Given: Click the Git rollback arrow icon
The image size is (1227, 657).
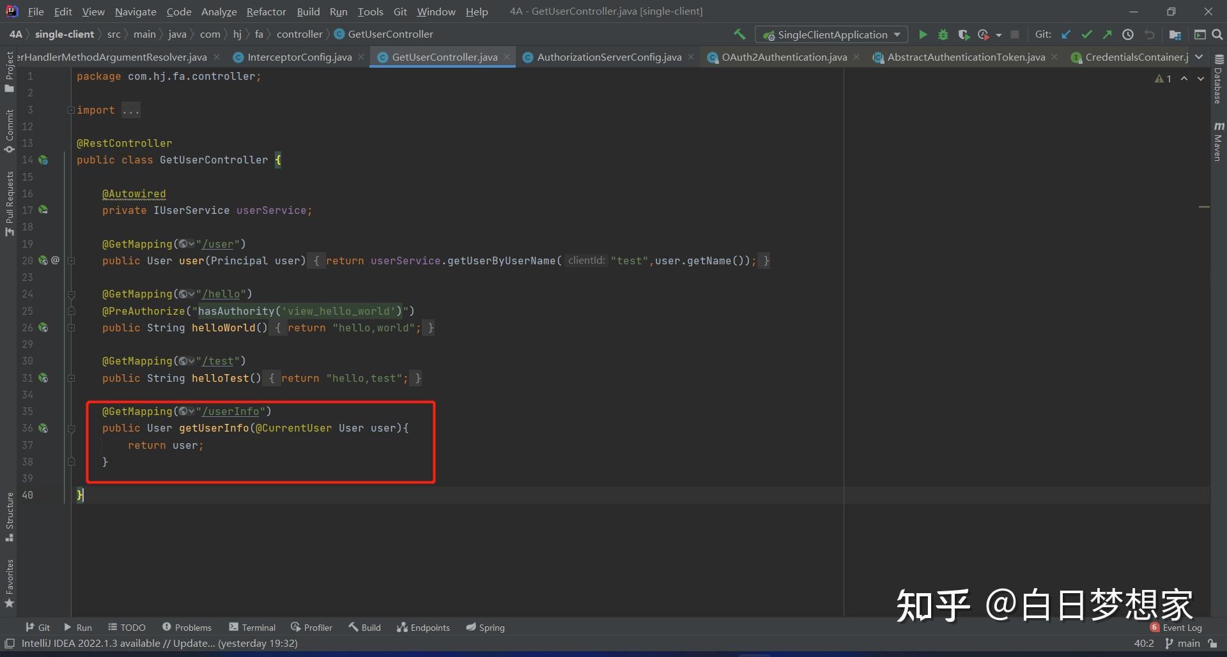Looking at the screenshot, I should 1150,34.
